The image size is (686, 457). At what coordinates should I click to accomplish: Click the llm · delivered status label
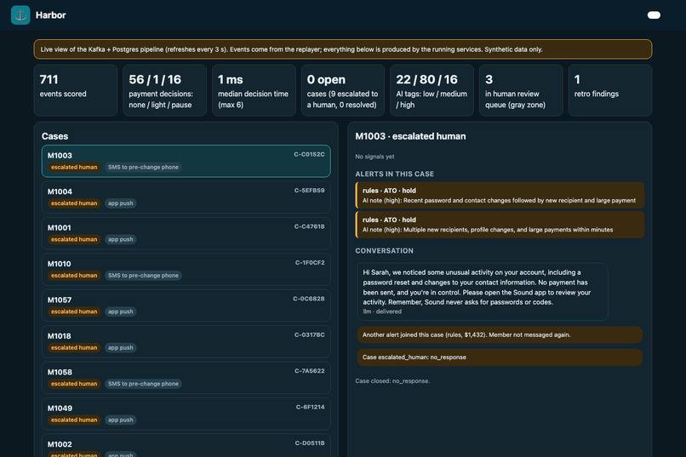(382, 311)
